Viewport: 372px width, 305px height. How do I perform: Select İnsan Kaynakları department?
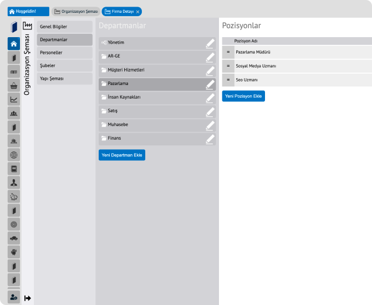click(157, 98)
